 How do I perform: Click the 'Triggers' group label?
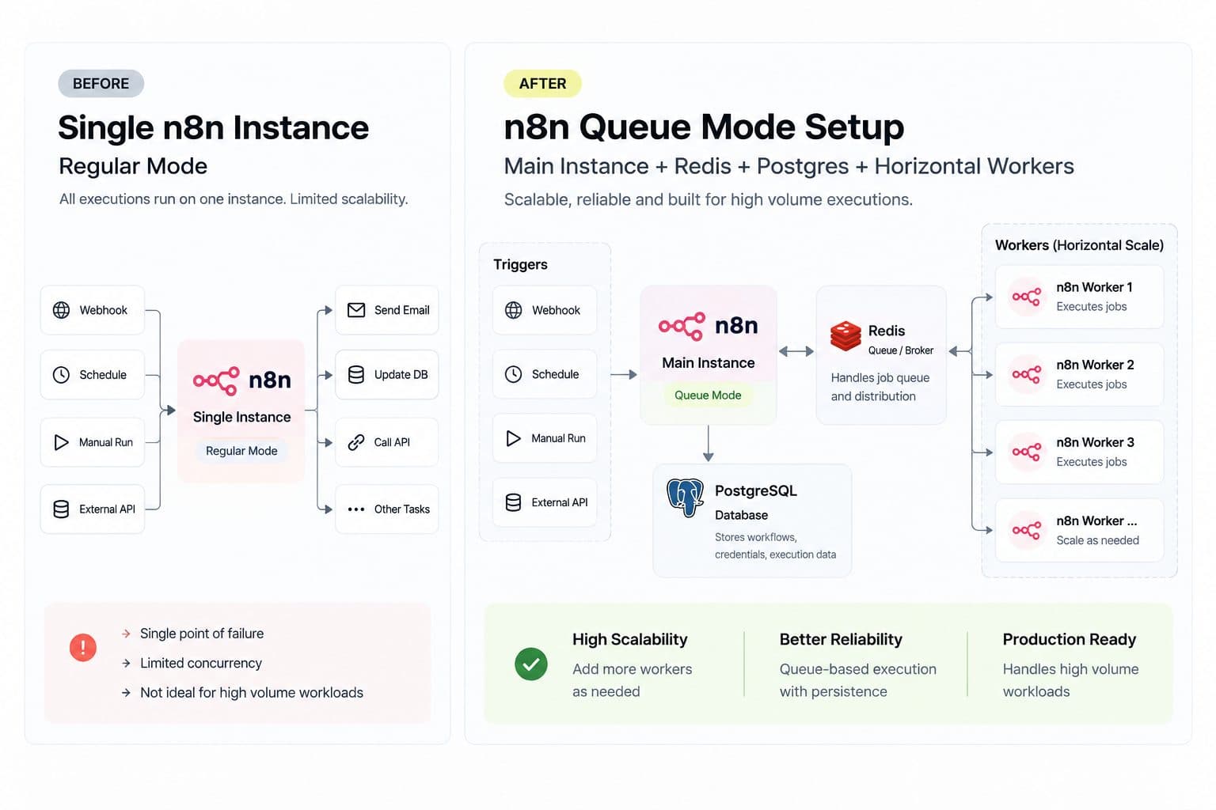coord(520,264)
